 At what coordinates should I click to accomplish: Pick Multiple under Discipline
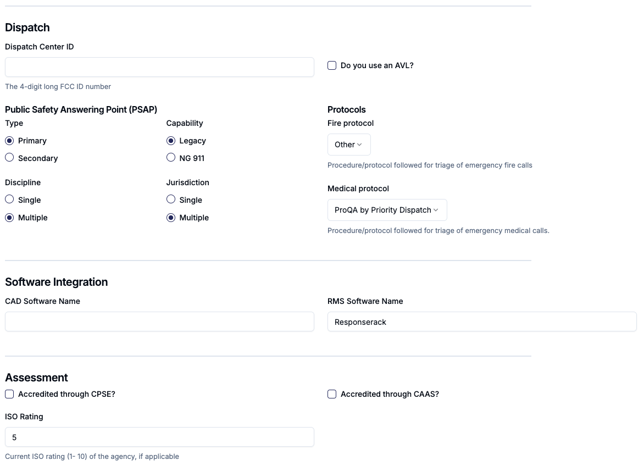tap(9, 218)
